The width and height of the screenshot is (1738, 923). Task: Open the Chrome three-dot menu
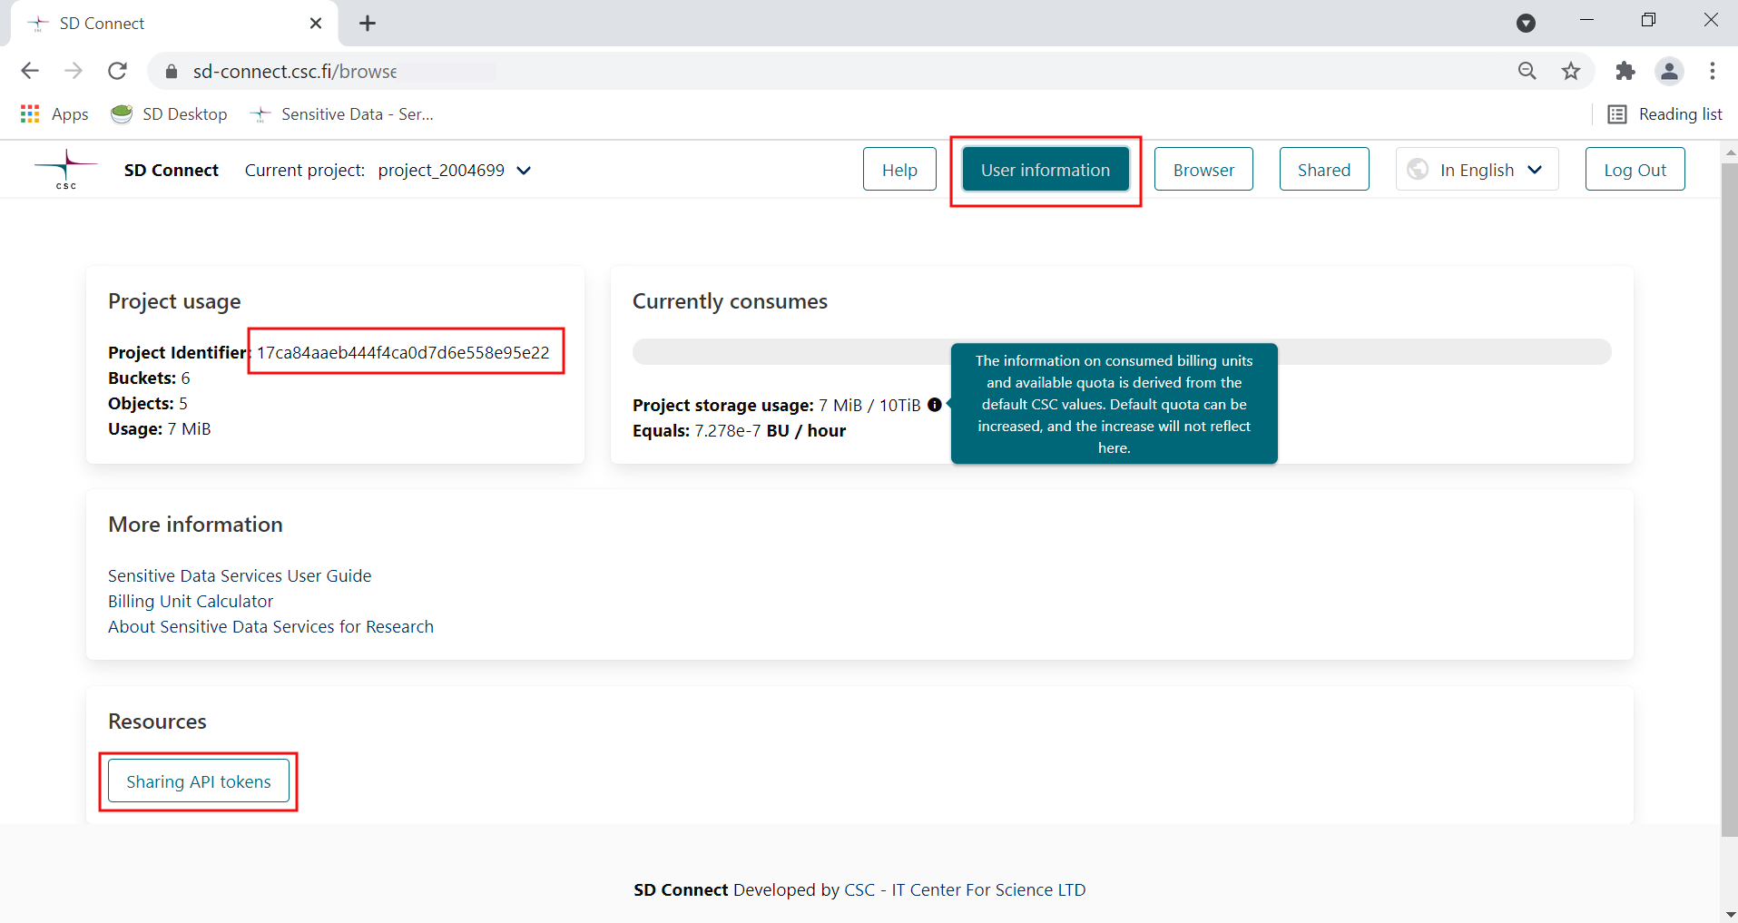(1713, 71)
